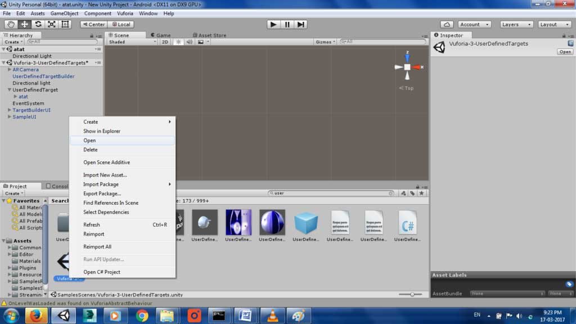Screen dimensions: 576x324
Task: Switch to the Game tab
Action: click(x=160, y=35)
